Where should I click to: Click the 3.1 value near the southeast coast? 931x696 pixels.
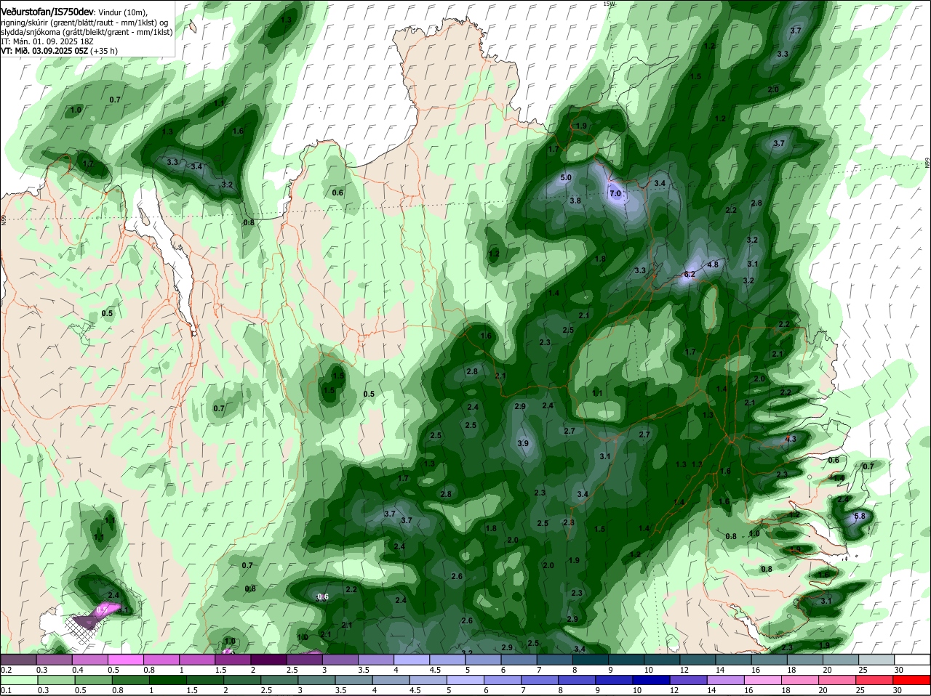click(x=826, y=602)
